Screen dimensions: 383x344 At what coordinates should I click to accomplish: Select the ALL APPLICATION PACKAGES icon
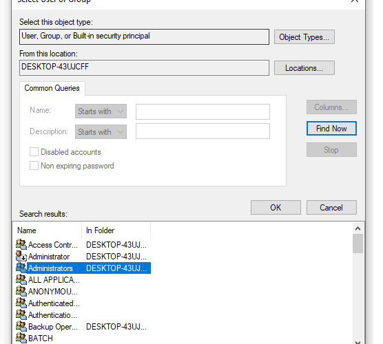(x=21, y=279)
